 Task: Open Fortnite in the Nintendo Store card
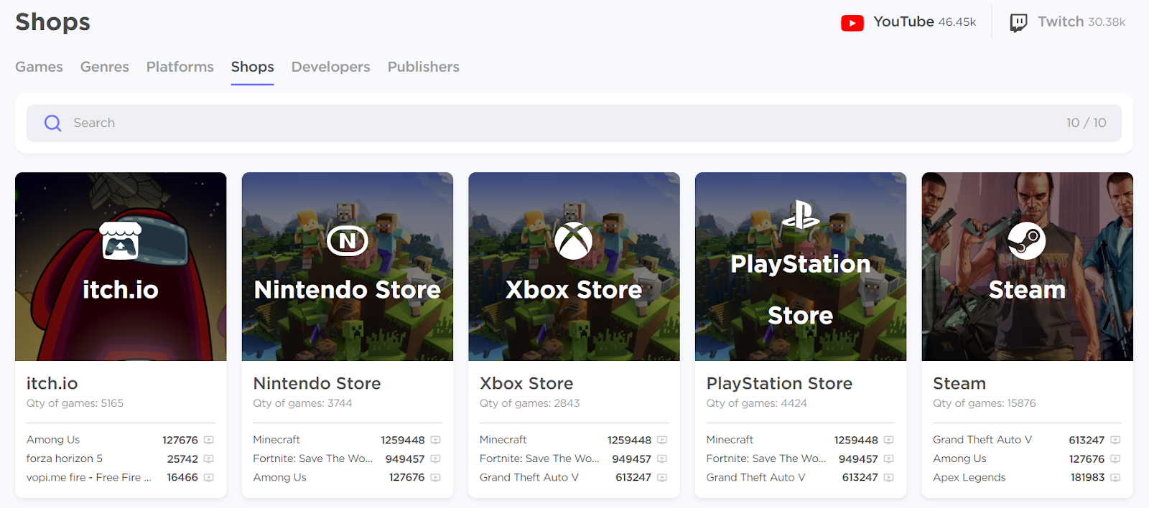[x=312, y=458]
